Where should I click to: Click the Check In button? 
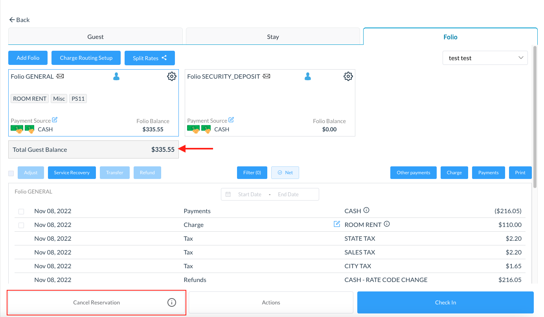click(x=445, y=302)
